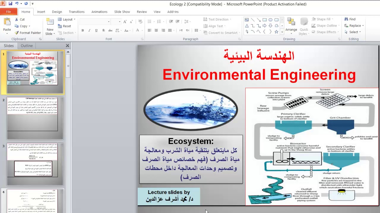Select slide 3 thumbnail
Image resolution: width=380 pixels, height=213 pixels.
tap(35, 164)
